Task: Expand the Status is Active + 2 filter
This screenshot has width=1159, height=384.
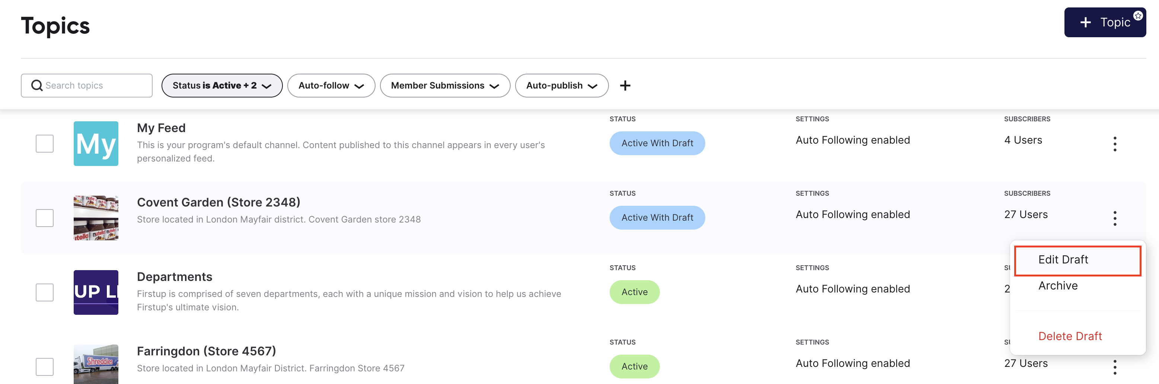Action: click(x=222, y=86)
